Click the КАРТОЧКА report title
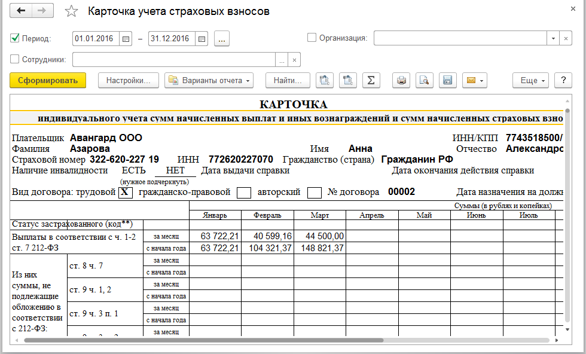 294,104
